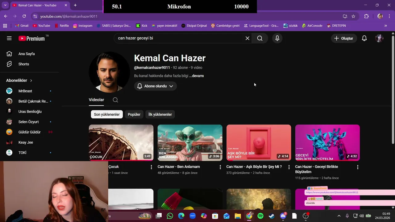395x222 pixels.
Task: Open the Kemal Can Hazer channel profile picture
Action: 109,72
